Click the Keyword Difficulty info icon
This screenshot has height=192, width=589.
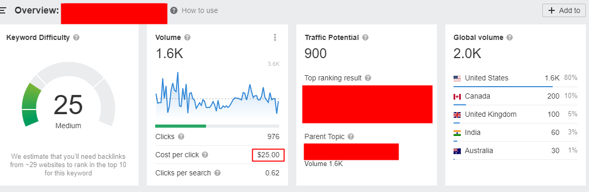click(x=76, y=37)
